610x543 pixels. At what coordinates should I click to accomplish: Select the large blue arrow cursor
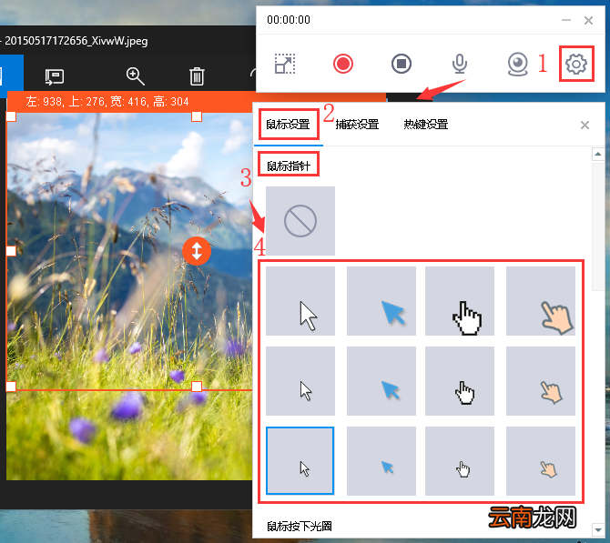coord(381,301)
